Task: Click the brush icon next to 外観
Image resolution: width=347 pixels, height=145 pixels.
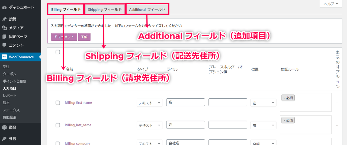Action: tap(4, 138)
